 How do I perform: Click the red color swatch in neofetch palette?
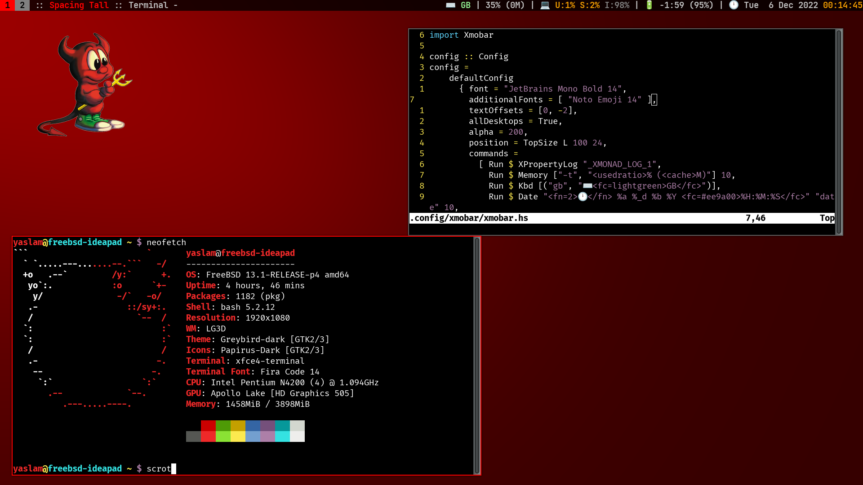208,426
